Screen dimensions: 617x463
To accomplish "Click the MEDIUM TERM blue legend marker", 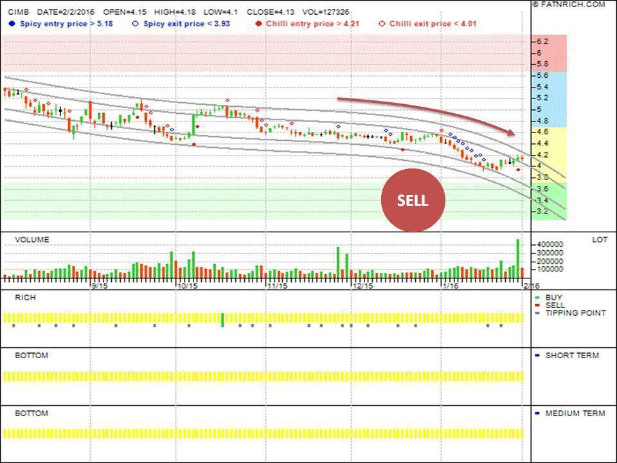I will (537, 413).
